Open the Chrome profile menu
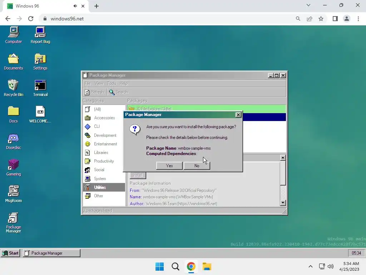This screenshot has width=366, height=275. click(347, 19)
